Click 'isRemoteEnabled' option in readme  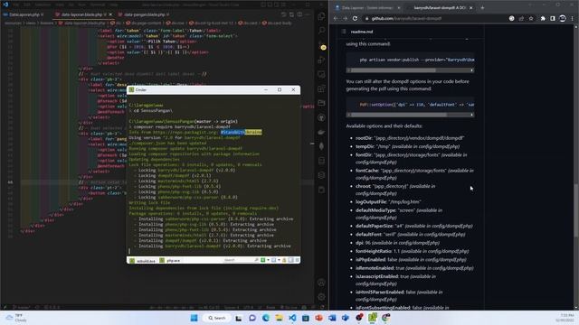click(374, 268)
